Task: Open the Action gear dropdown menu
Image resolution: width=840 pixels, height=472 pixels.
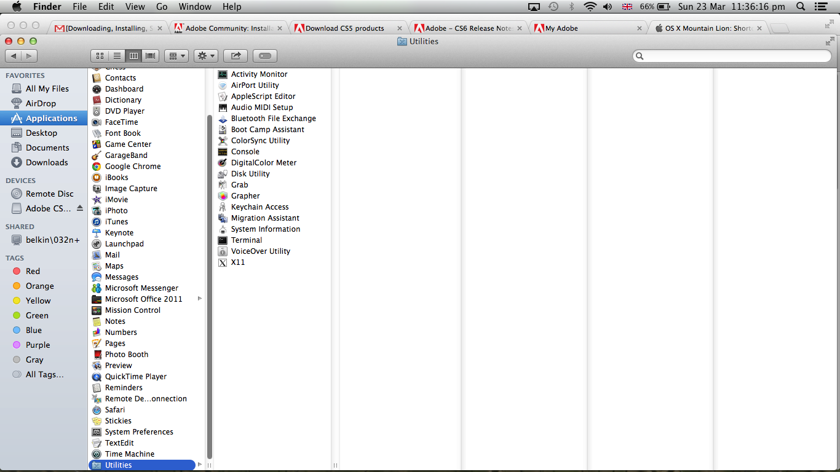Action: click(x=206, y=56)
